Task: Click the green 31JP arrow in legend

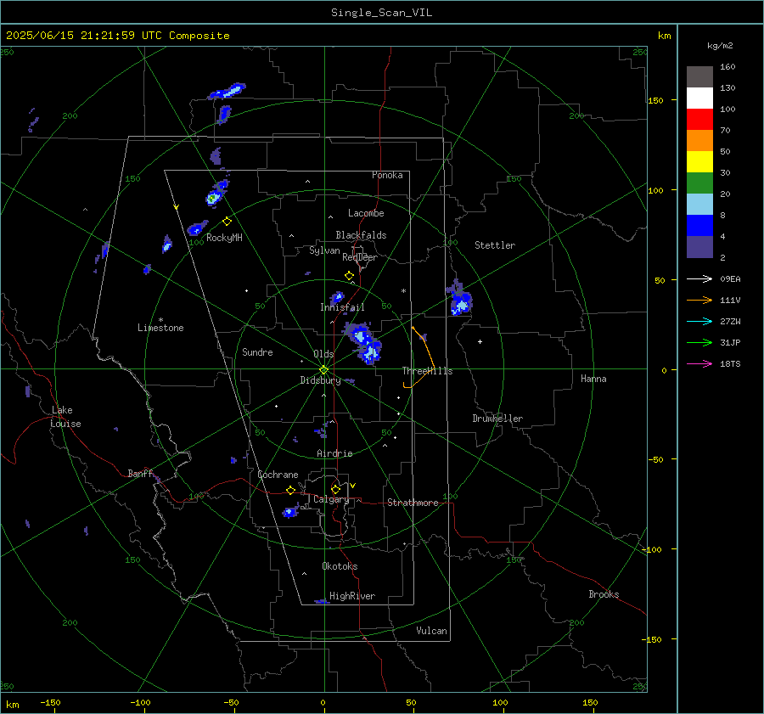Action: click(x=699, y=343)
